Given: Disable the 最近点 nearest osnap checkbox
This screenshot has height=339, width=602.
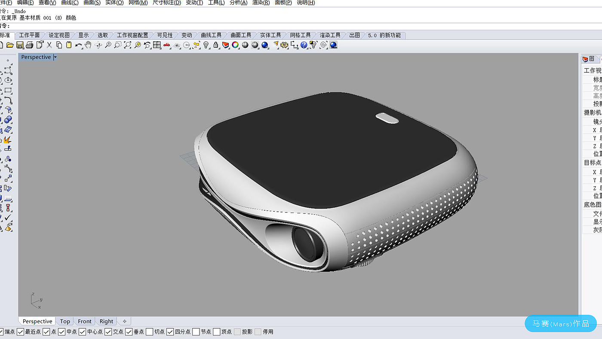Looking at the screenshot, I should (x=21, y=332).
